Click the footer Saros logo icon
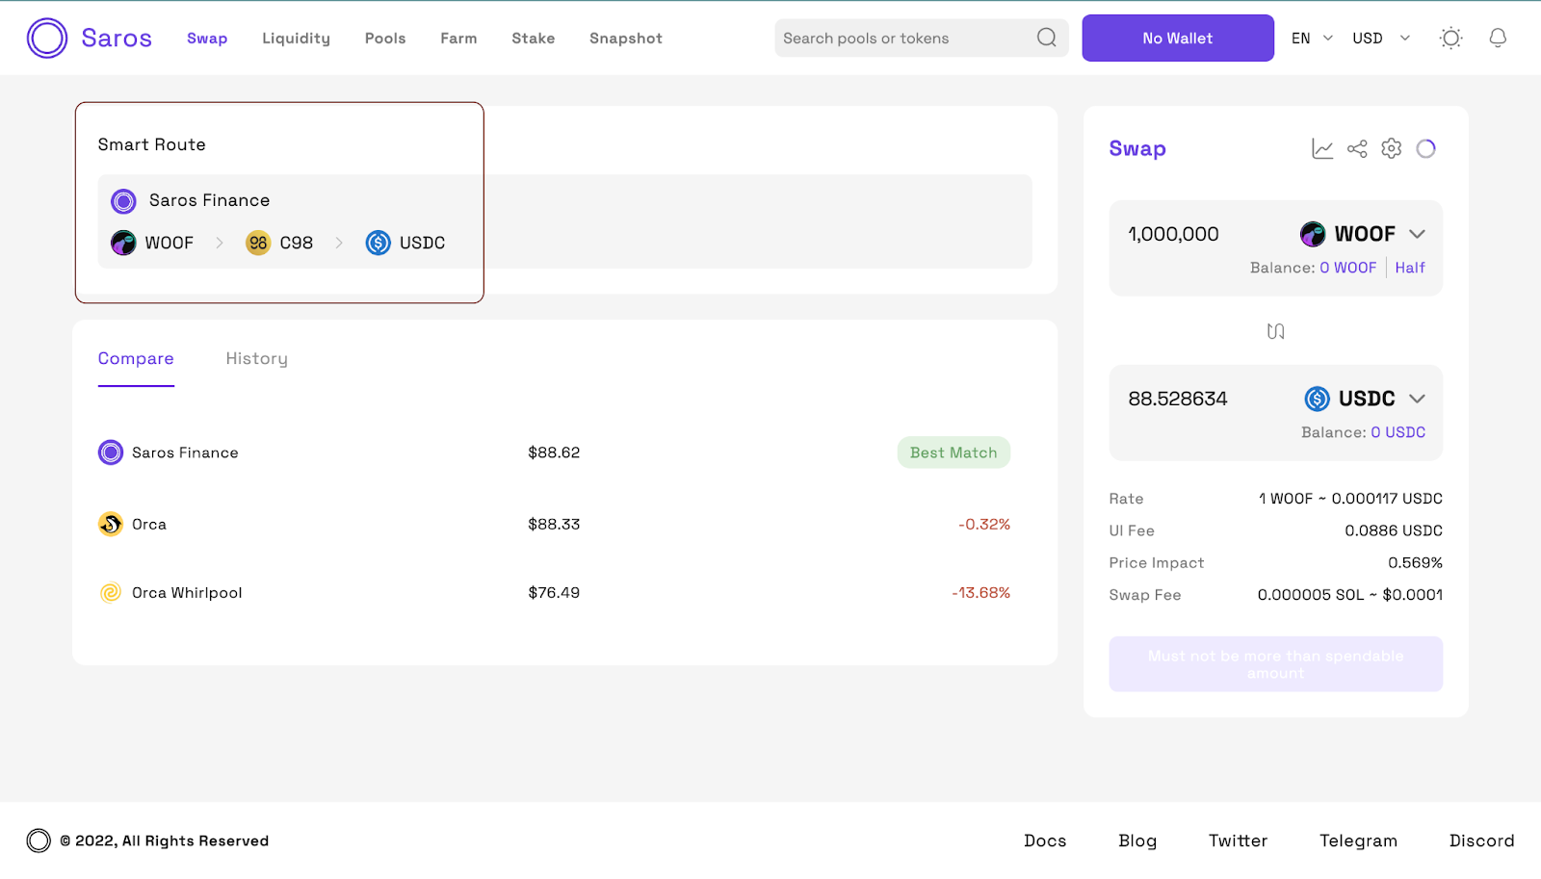 tap(39, 840)
